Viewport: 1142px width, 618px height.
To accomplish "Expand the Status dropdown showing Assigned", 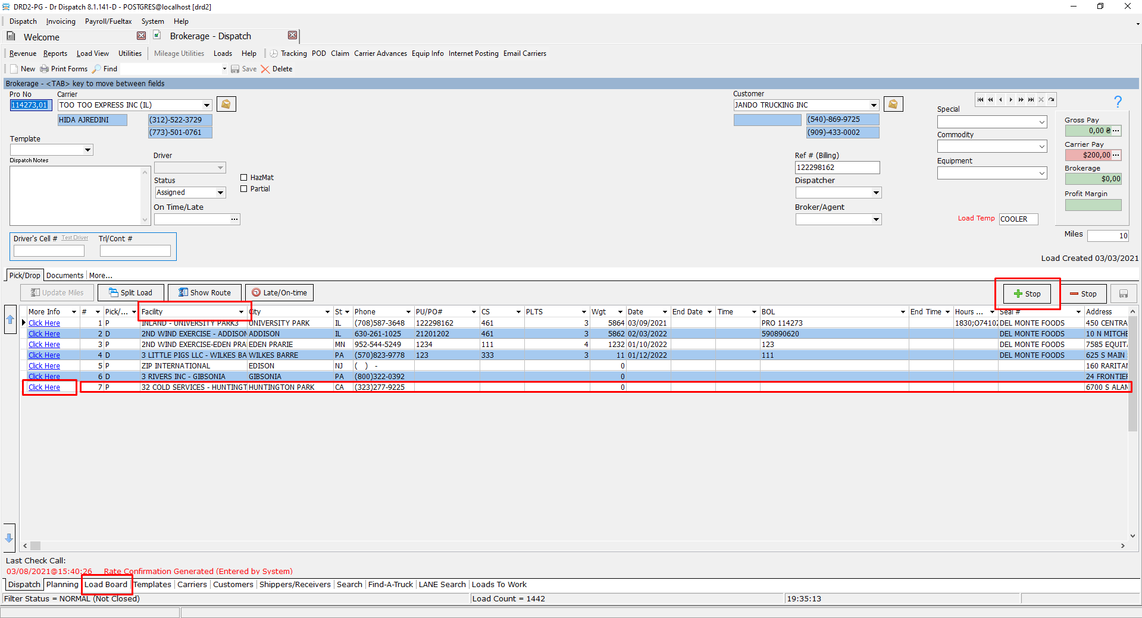I will (220, 193).
